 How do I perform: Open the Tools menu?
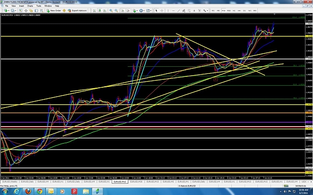tap(39, 6)
